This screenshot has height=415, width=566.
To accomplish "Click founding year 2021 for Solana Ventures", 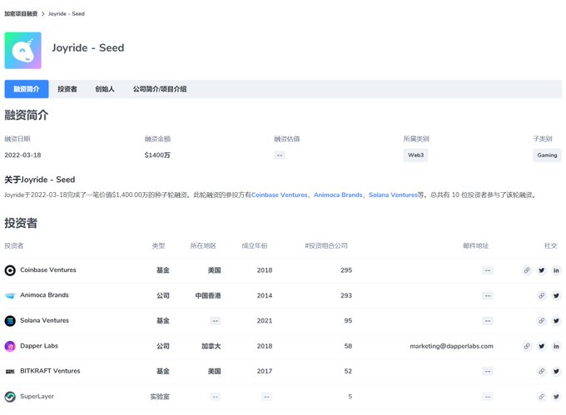I will 265,320.
